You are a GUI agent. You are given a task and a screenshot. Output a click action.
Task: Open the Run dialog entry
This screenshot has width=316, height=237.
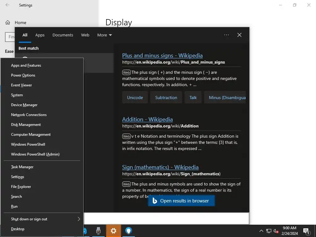[x=42, y=206]
